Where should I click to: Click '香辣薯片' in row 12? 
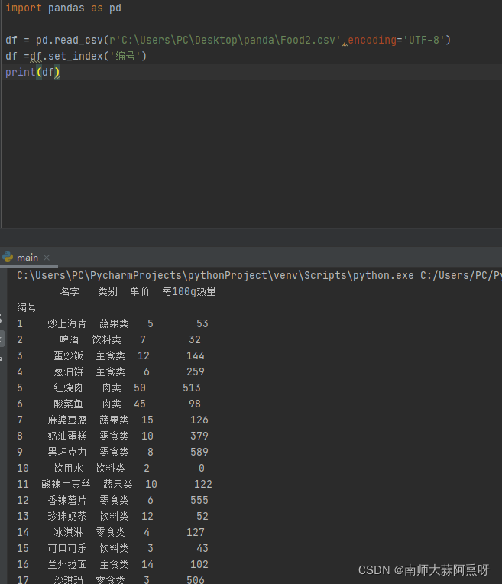[x=67, y=500]
